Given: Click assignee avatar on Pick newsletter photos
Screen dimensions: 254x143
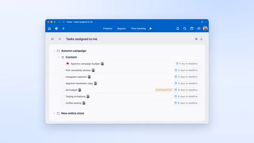Looking at the screenshot, I should pyautogui.click(x=93, y=70).
